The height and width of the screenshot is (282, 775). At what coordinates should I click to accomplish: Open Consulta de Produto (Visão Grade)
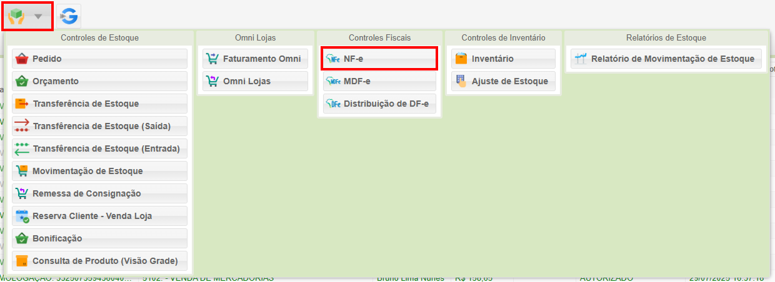tap(99, 261)
